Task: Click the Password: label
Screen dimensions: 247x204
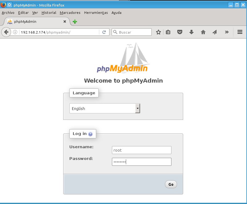Action: click(x=81, y=158)
